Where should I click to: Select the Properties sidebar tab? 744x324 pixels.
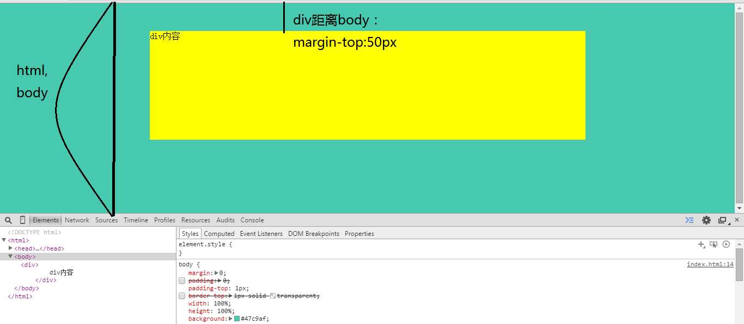(x=359, y=234)
